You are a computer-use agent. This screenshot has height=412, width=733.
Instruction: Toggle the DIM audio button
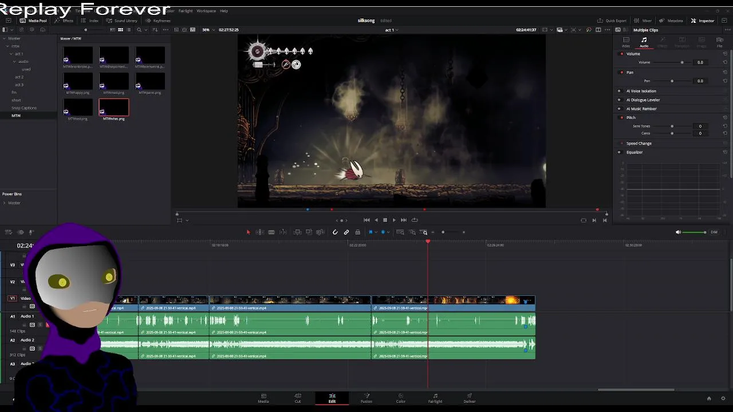click(x=714, y=232)
